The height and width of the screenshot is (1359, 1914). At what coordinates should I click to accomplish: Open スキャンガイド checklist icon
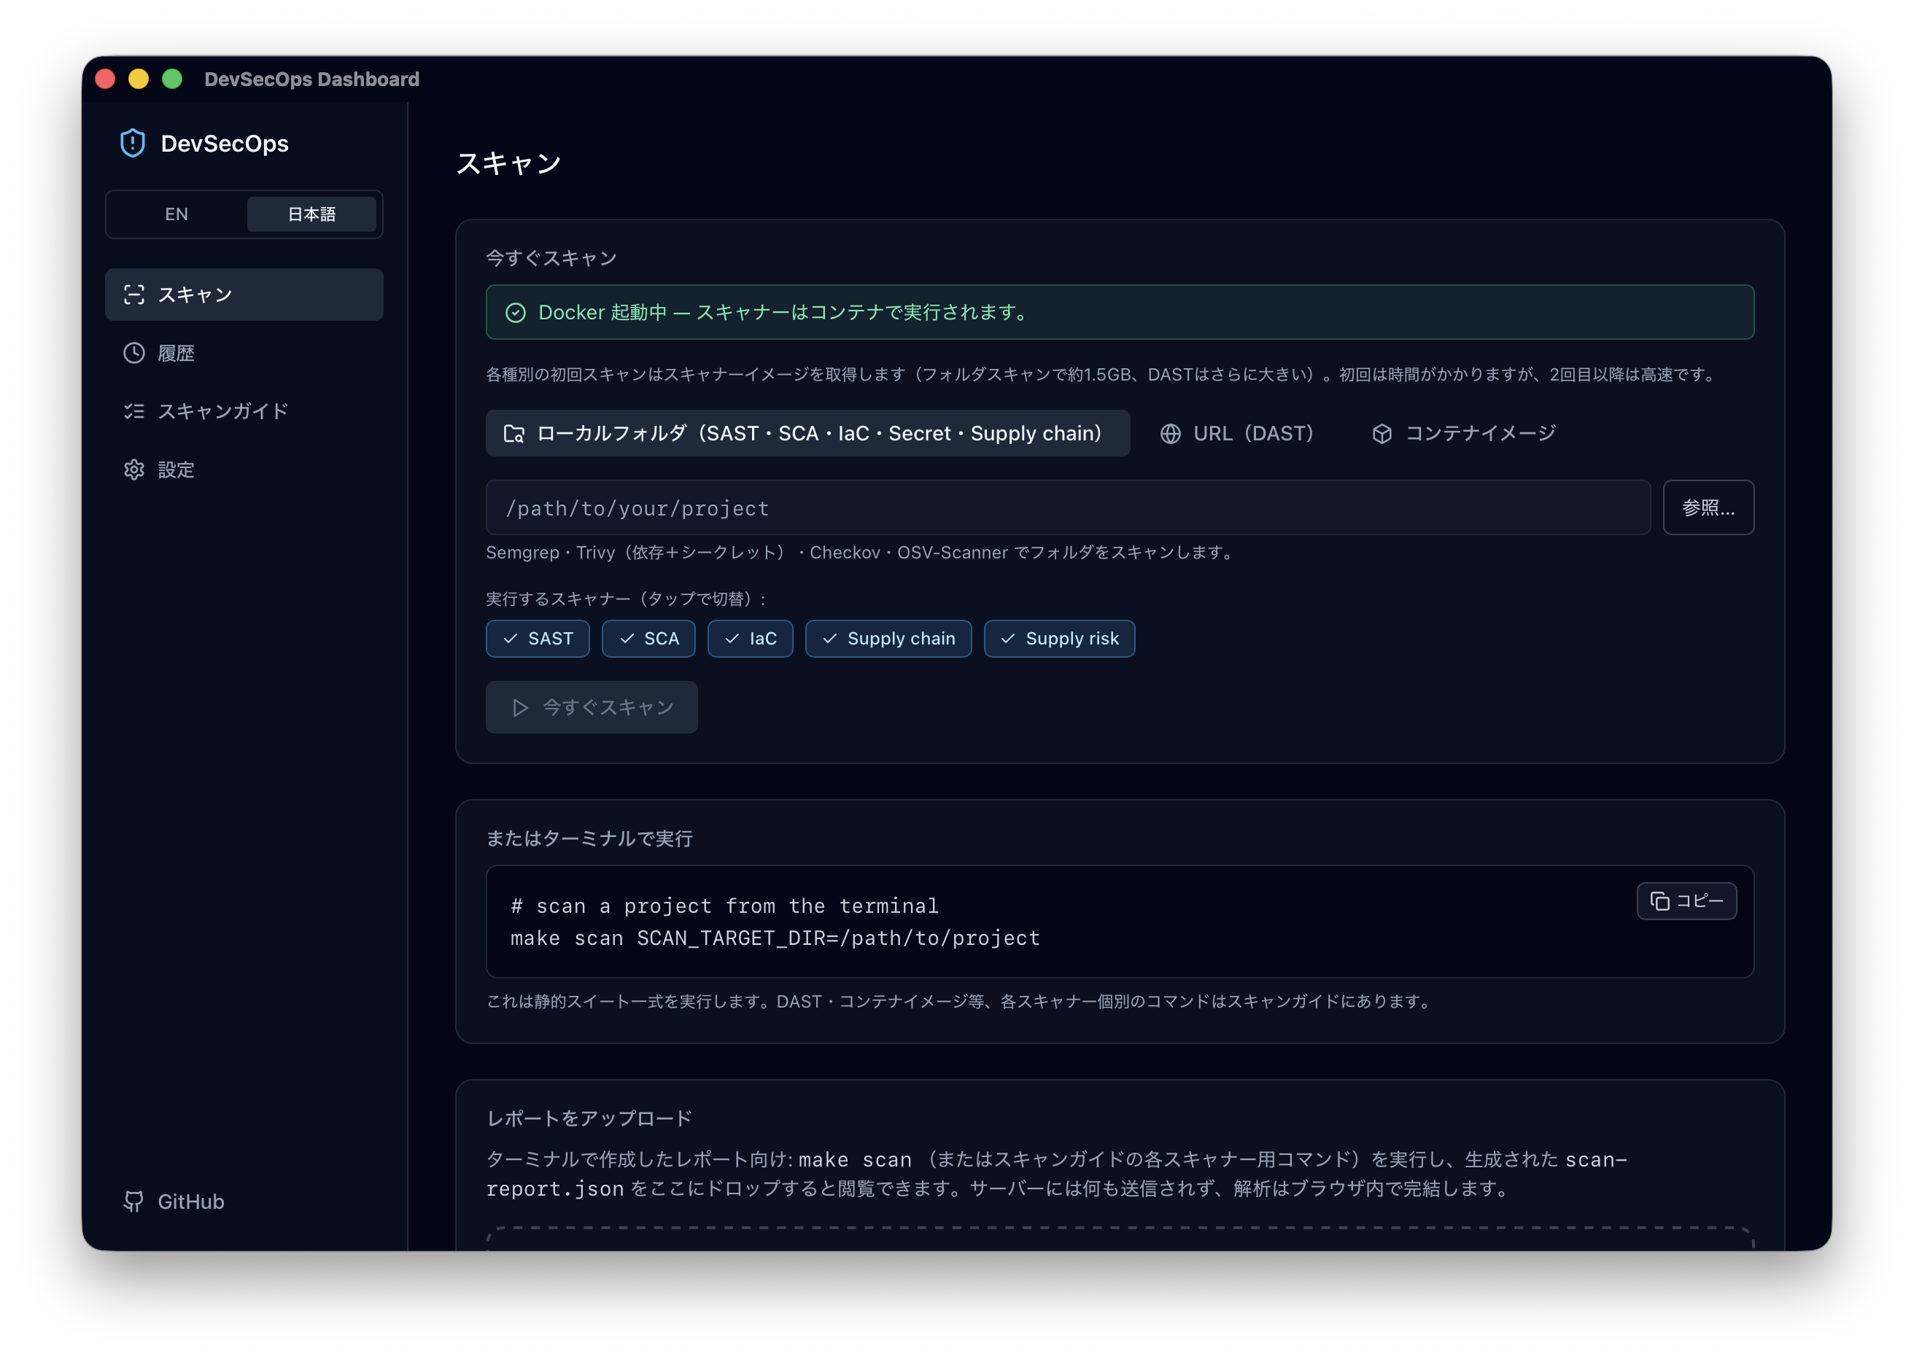tap(134, 411)
